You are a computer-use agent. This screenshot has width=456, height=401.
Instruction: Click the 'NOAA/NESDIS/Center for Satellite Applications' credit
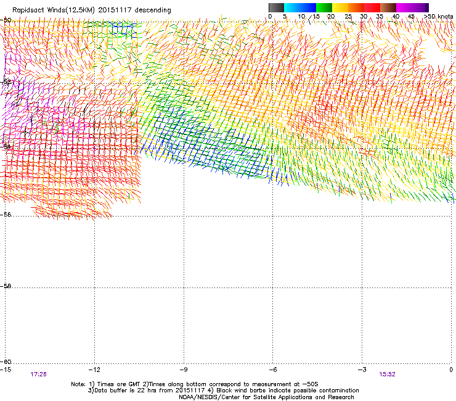point(266,397)
